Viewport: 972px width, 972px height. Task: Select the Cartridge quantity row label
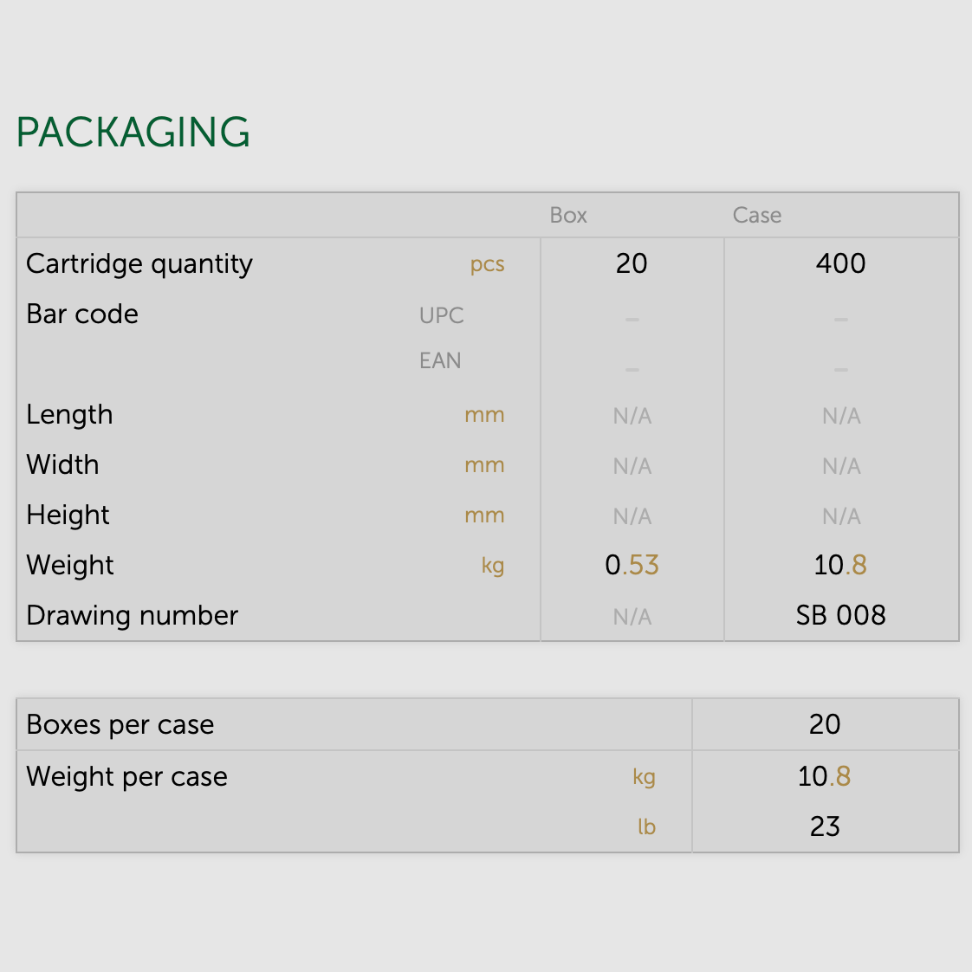tap(139, 263)
